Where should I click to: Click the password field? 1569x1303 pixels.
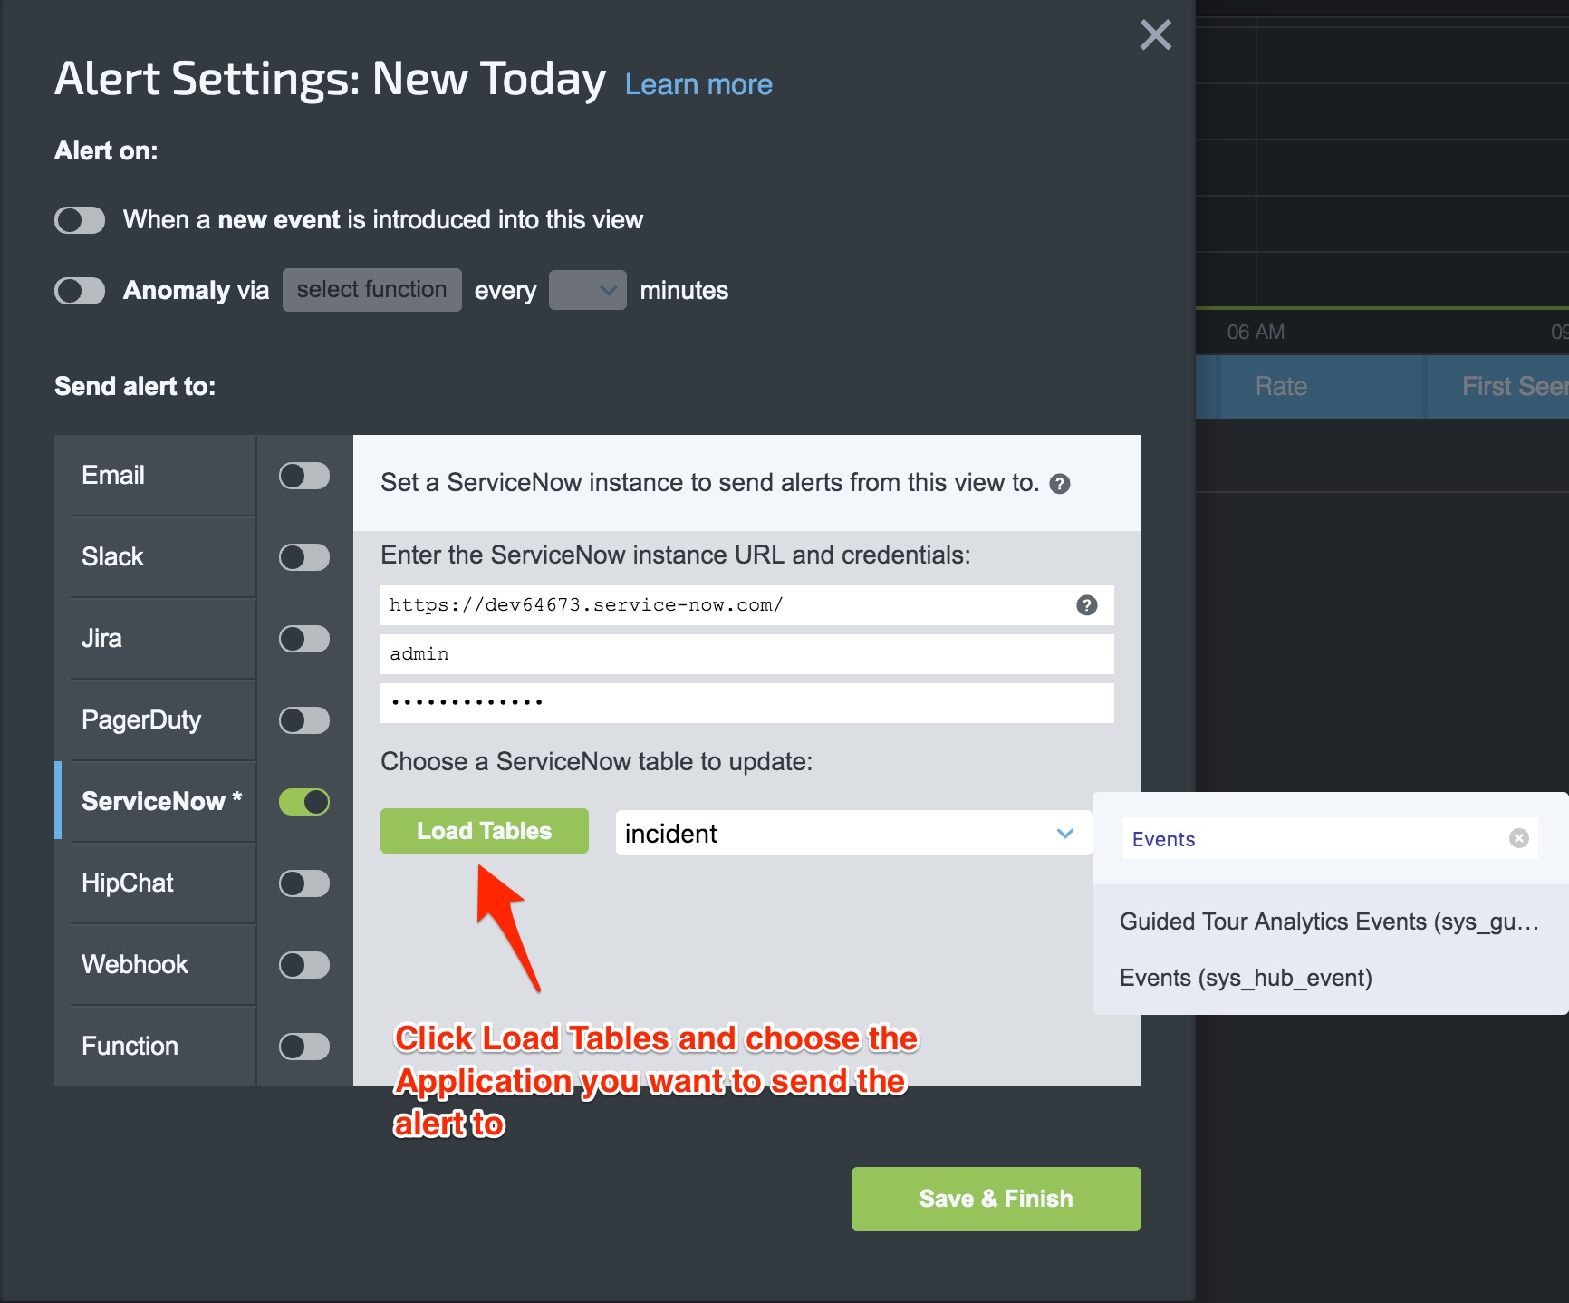747,703
